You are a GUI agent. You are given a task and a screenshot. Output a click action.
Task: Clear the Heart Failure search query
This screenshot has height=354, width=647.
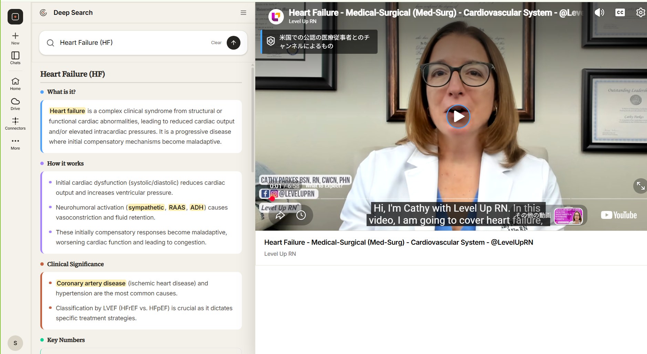216,43
